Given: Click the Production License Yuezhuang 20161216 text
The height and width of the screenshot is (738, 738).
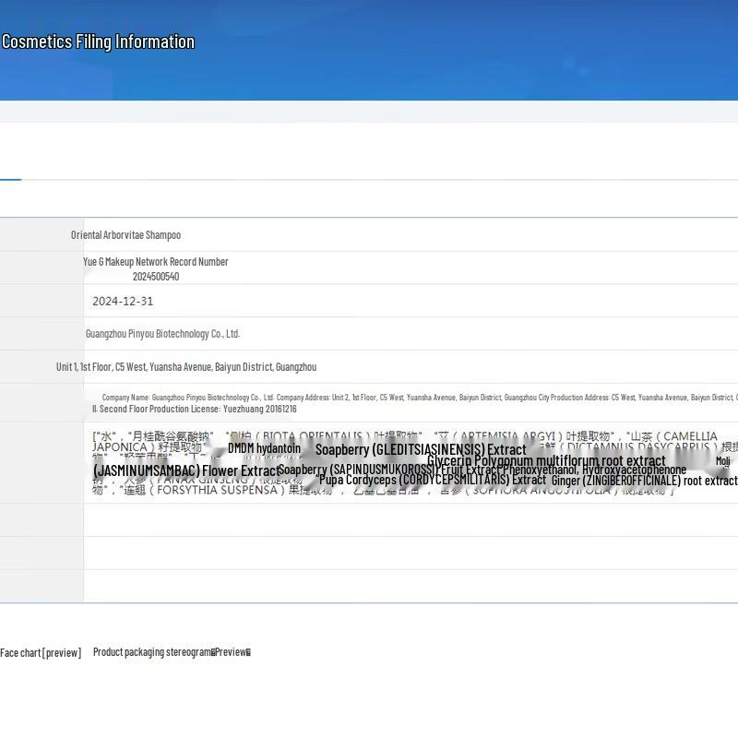Looking at the screenshot, I should coord(194,409).
